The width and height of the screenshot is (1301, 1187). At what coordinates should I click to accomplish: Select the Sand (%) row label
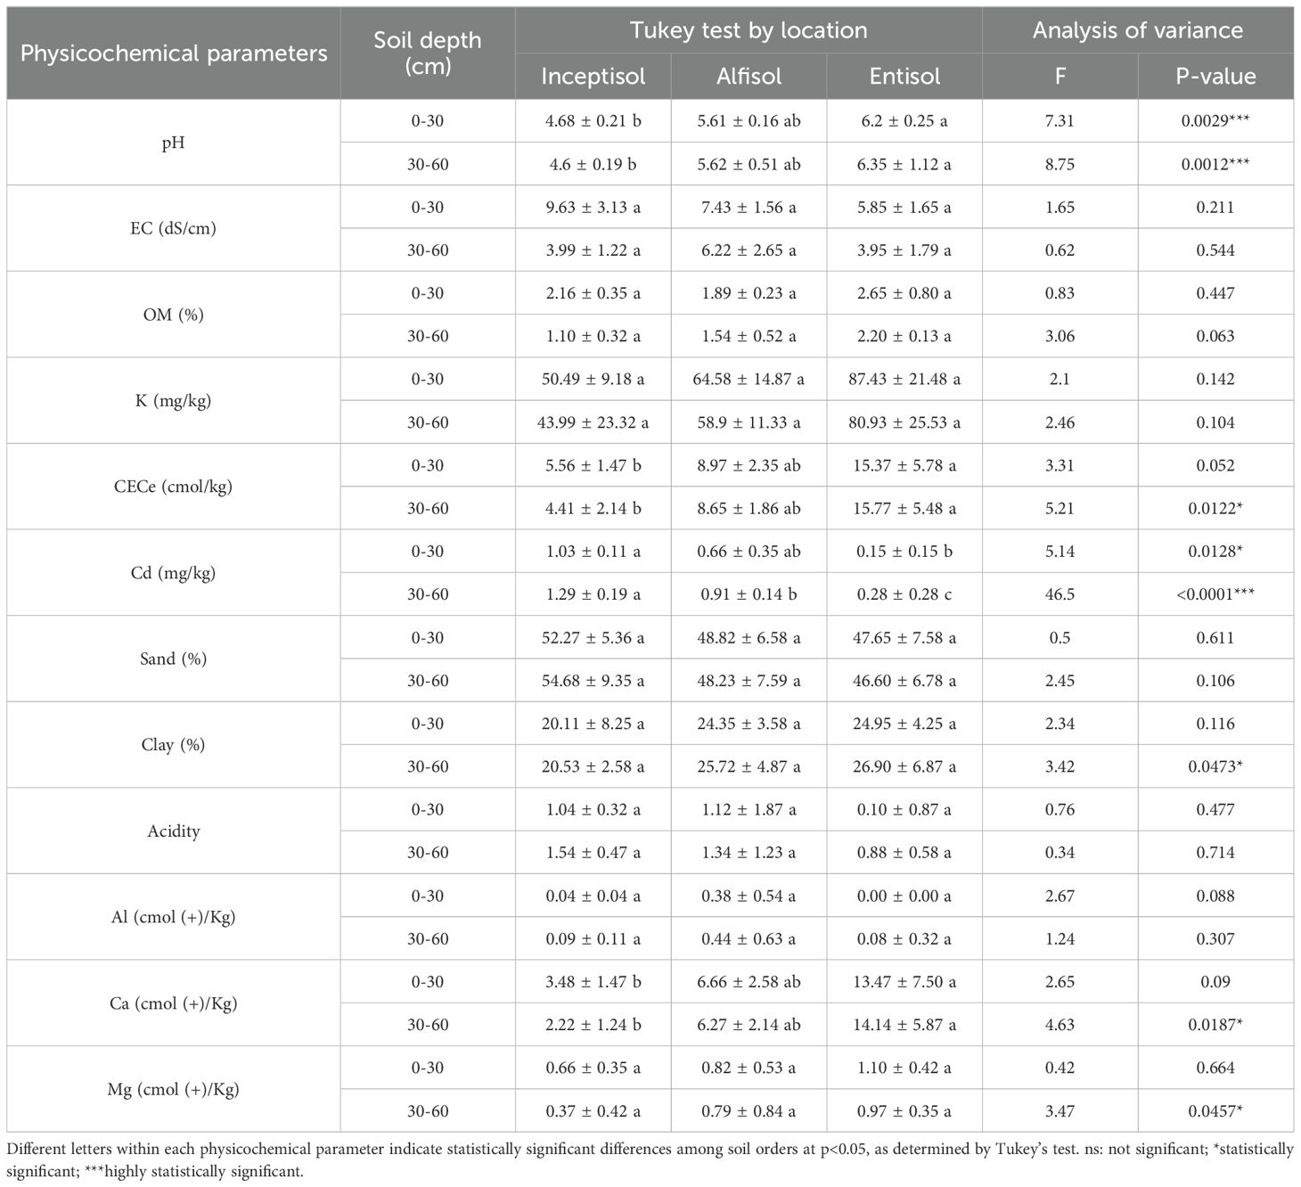coord(174,659)
